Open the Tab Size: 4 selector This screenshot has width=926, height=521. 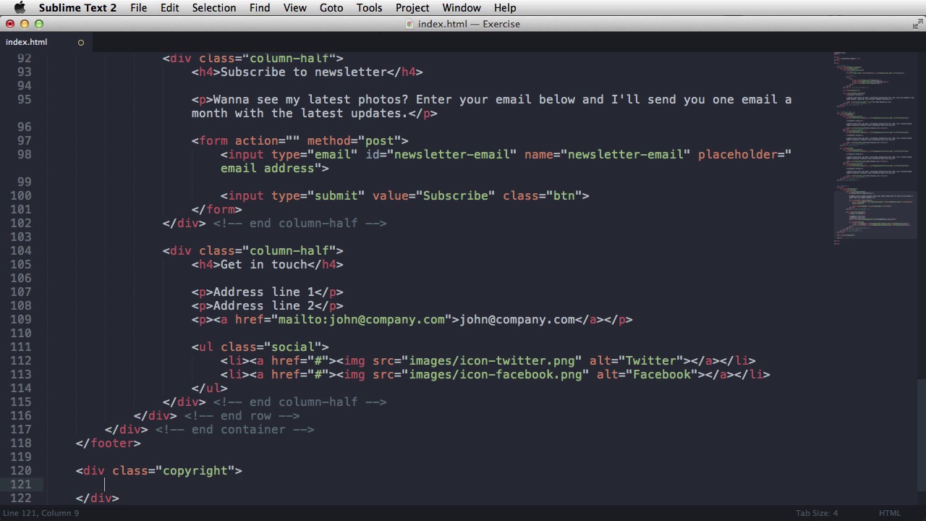tap(817, 513)
